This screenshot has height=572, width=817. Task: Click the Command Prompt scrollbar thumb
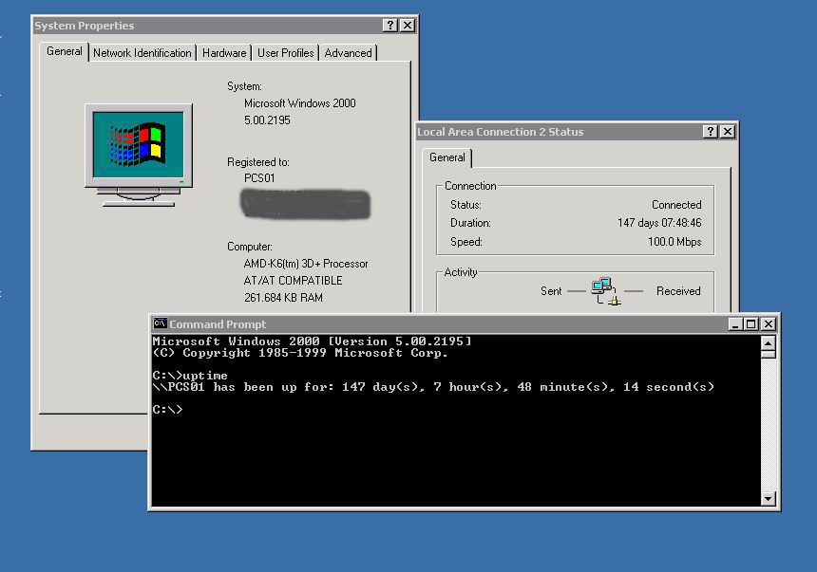[x=768, y=355]
